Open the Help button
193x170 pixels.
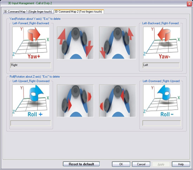click(181, 164)
